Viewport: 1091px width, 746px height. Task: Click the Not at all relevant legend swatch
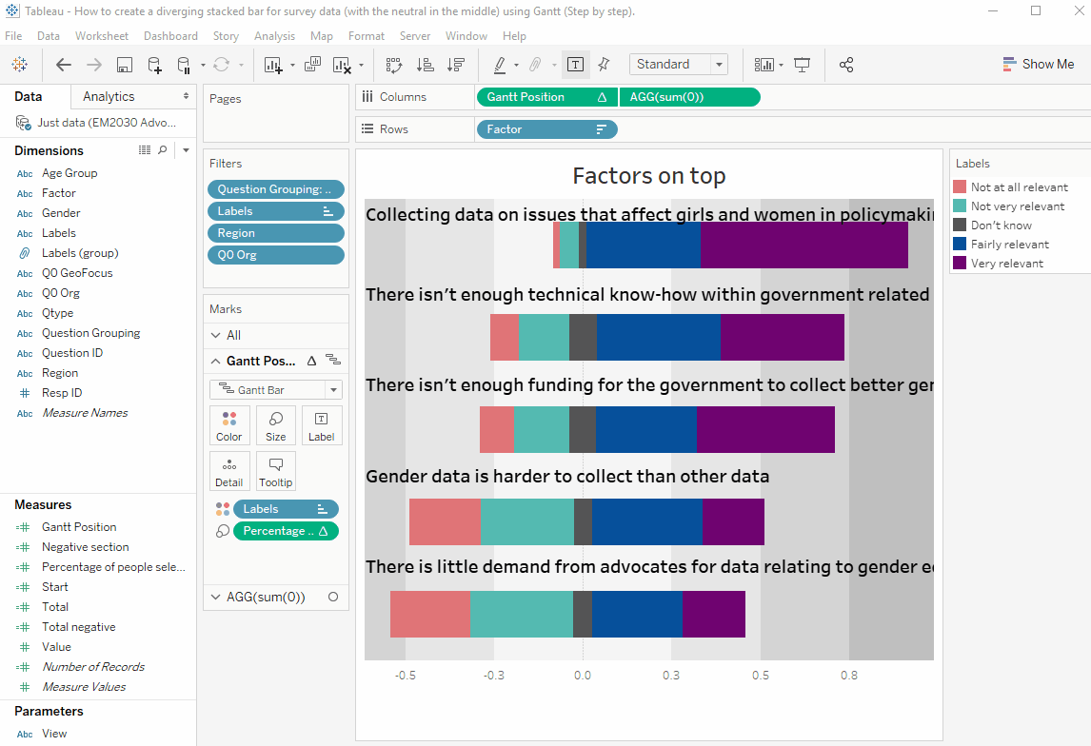pyautogui.click(x=960, y=187)
